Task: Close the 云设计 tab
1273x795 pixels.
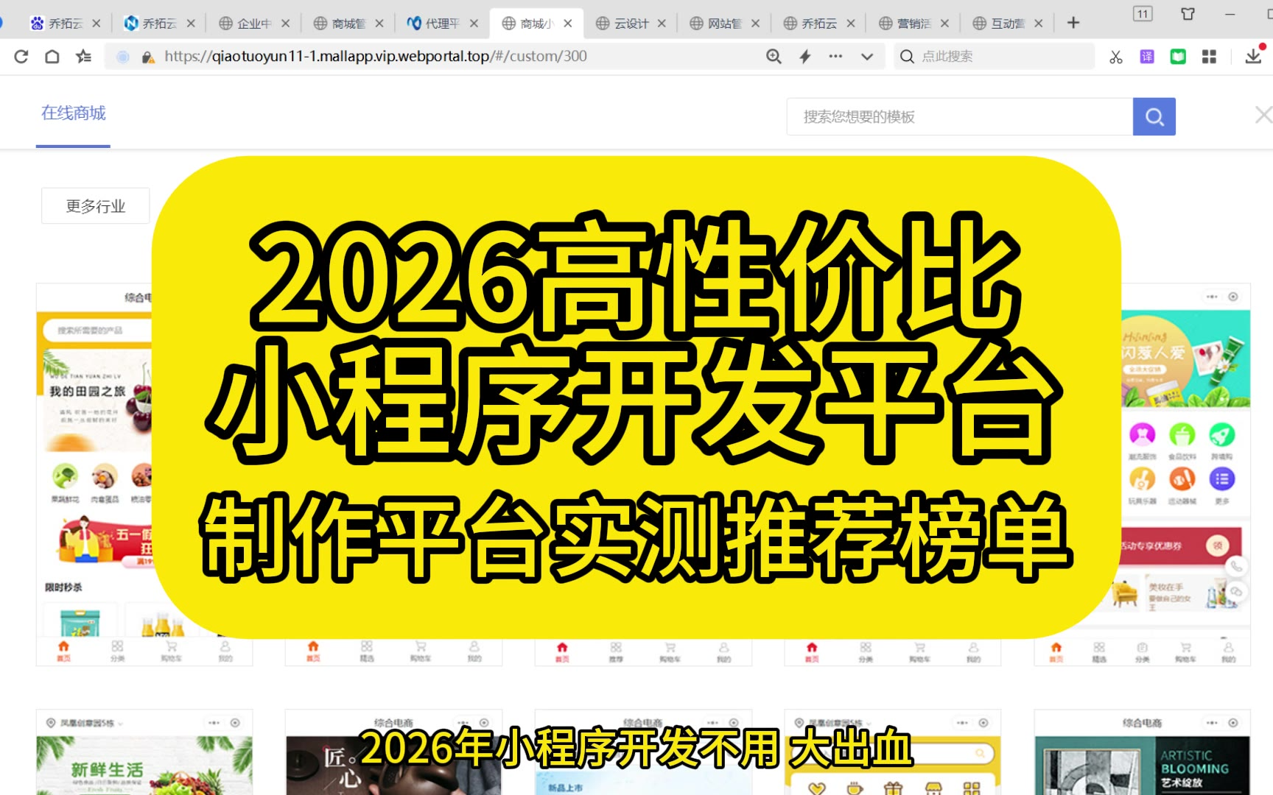Action: 662,24
